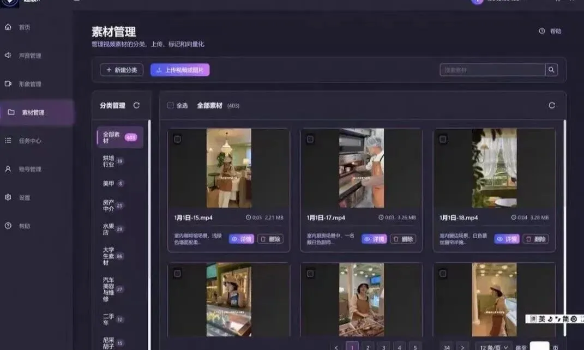Click the 帮助 help icon at top right

tap(550, 31)
